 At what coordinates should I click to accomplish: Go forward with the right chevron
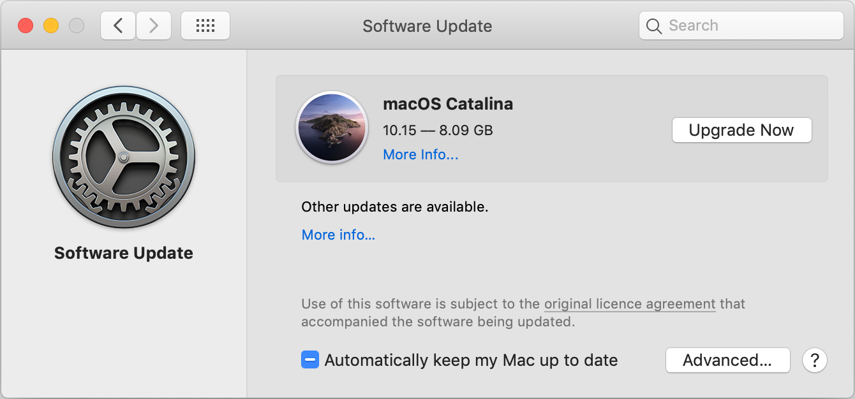click(x=154, y=25)
